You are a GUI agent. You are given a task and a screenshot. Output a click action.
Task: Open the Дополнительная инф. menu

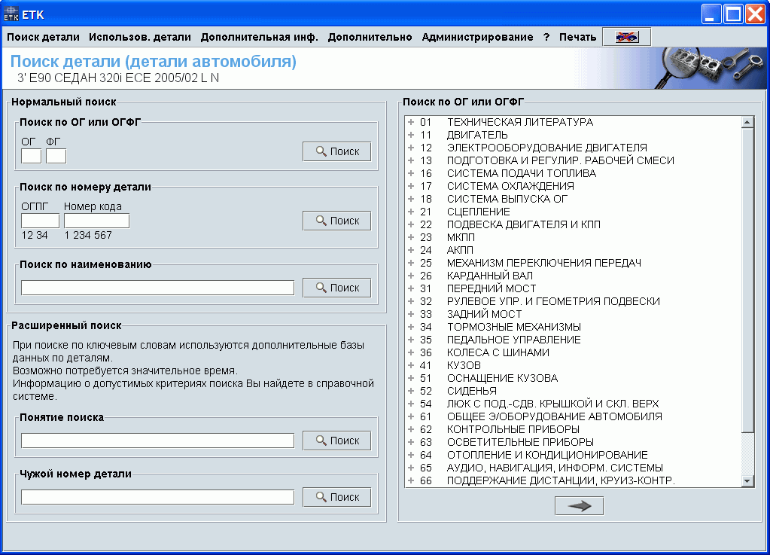click(x=260, y=36)
